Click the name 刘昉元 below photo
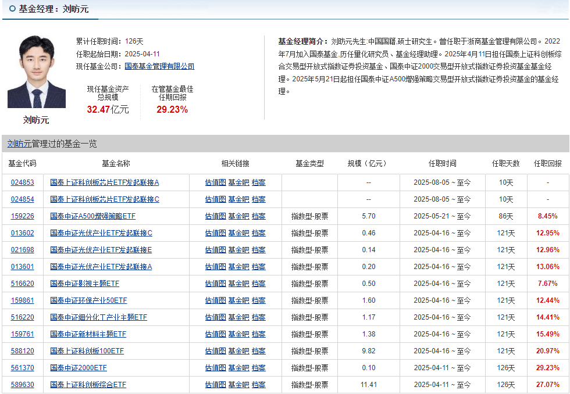This screenshot has height=394, width=570. tap(36, 120)
